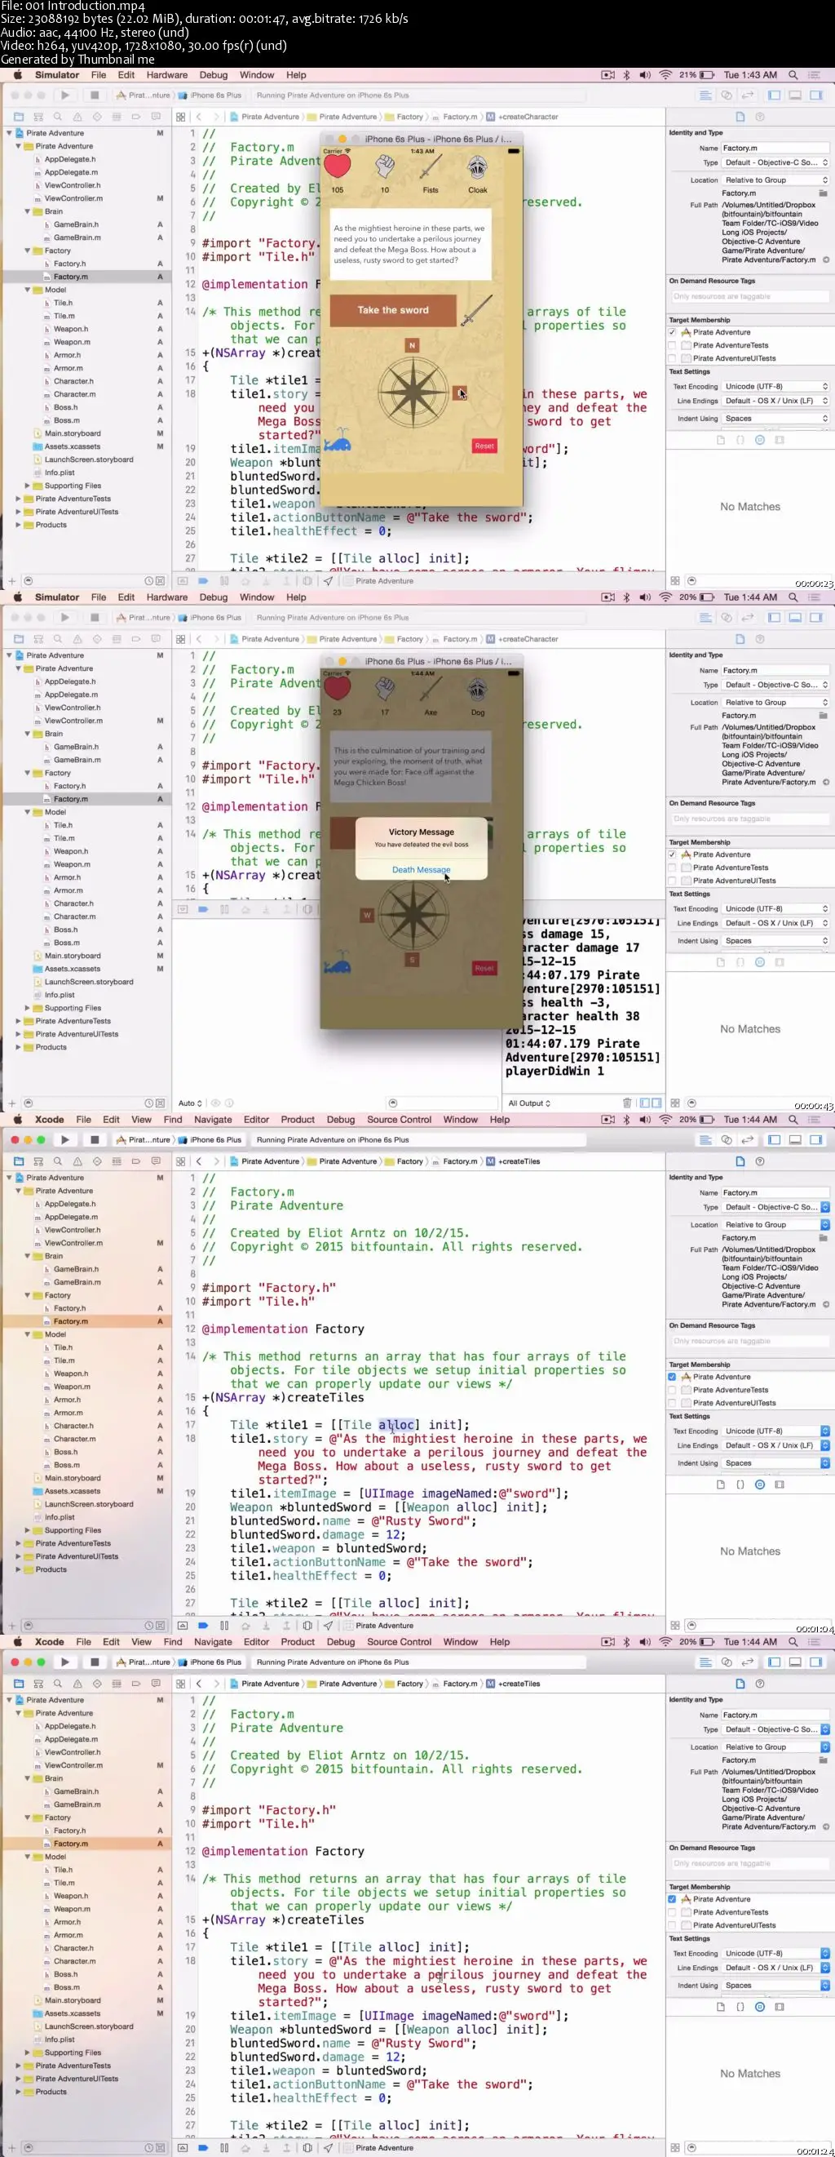Open the Type dropdown in third-frame inspector
This screenshot has height=2157, width=835.
pyautogui.click(x=775, y=1208)
